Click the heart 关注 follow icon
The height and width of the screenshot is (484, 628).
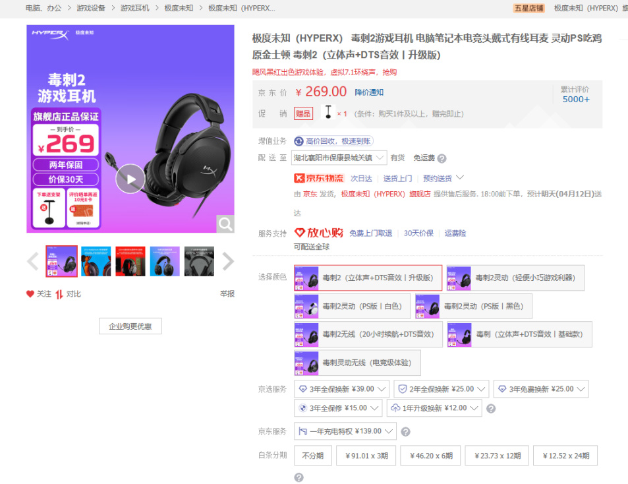(x=30, y=293)
